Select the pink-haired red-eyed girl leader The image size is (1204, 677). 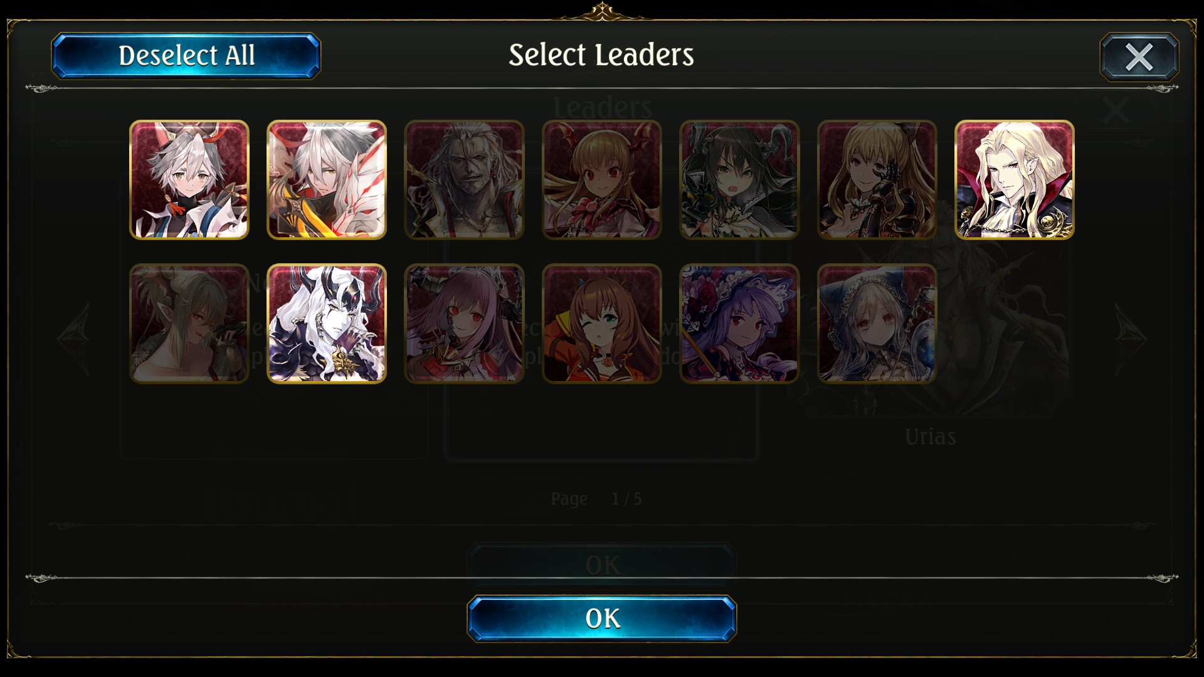click(x=464, y=323)
